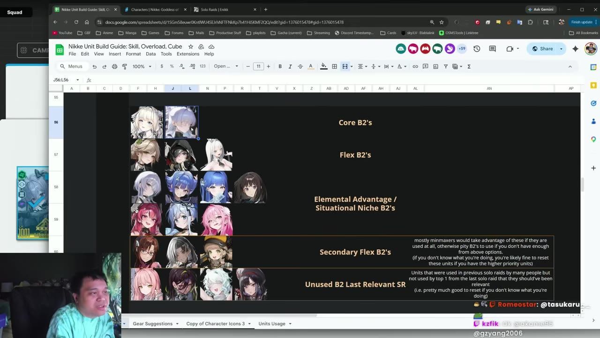The height and width of the screenshot is (338, 600).
Task: Open version history clock icon
Action: pos(477,49)
